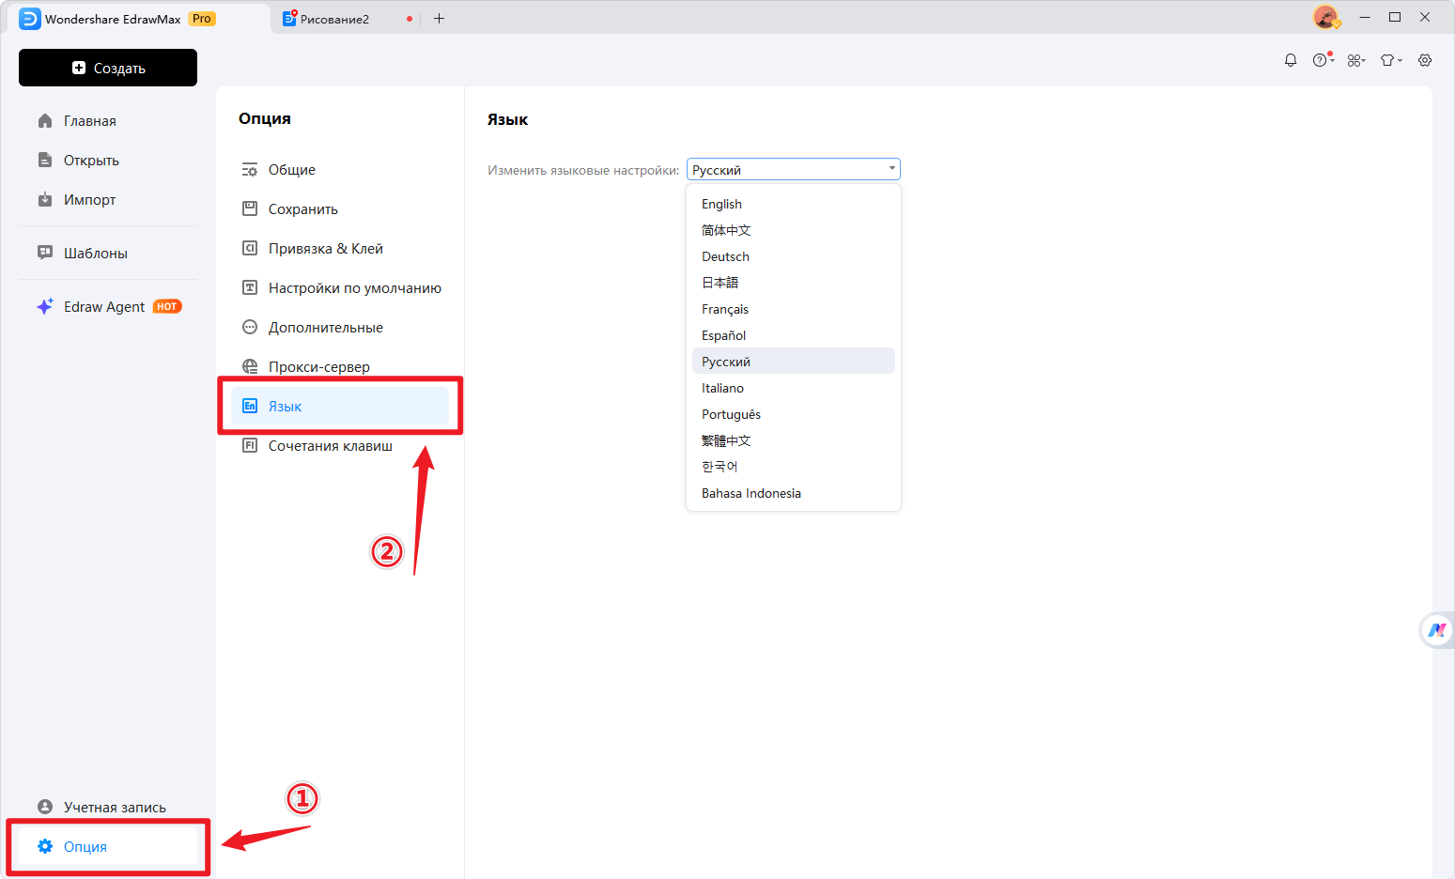Screen dimensions: 1455x879
Task: Go to Прокси-сервер settings
Action: pyautogui.click(x=318, y=367)
